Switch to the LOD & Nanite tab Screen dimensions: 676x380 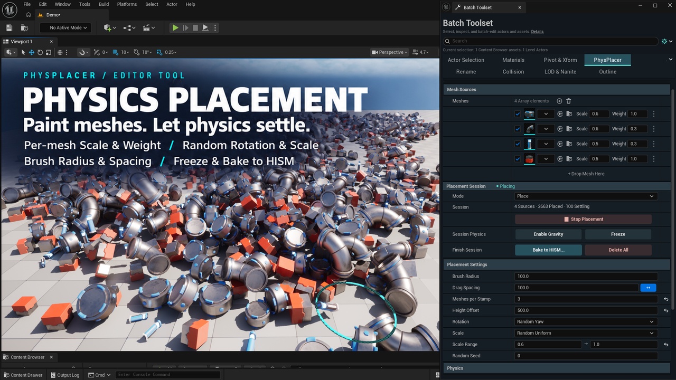tap(560, 72)
